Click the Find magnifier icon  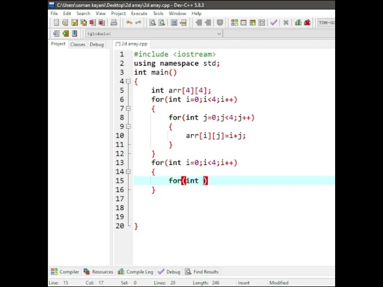pos(153,23)
